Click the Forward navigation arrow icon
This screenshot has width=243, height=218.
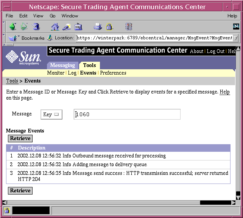tap(24, 26)
